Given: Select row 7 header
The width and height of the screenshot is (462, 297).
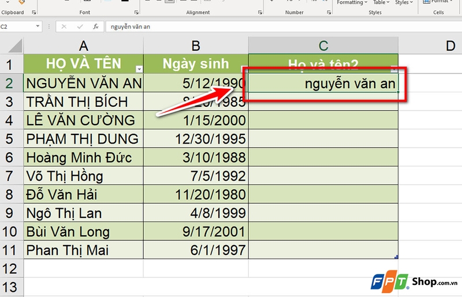Looking at the screenshot, I should pos(12,176).
